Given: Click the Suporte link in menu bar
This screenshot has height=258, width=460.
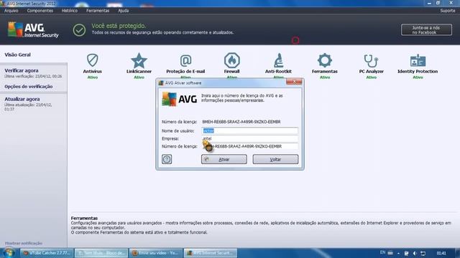Looking at the screenshot, I should (x=448, y=11).
